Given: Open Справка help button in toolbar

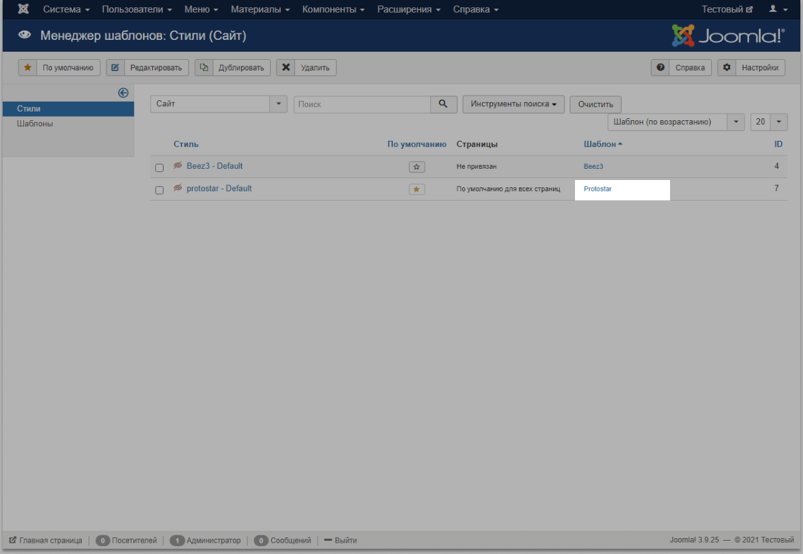Looking at the screenshot, I should click(x=681, y=67).
